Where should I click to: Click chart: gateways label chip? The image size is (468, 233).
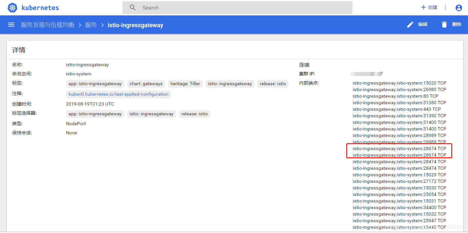click(x=146, y=84)
